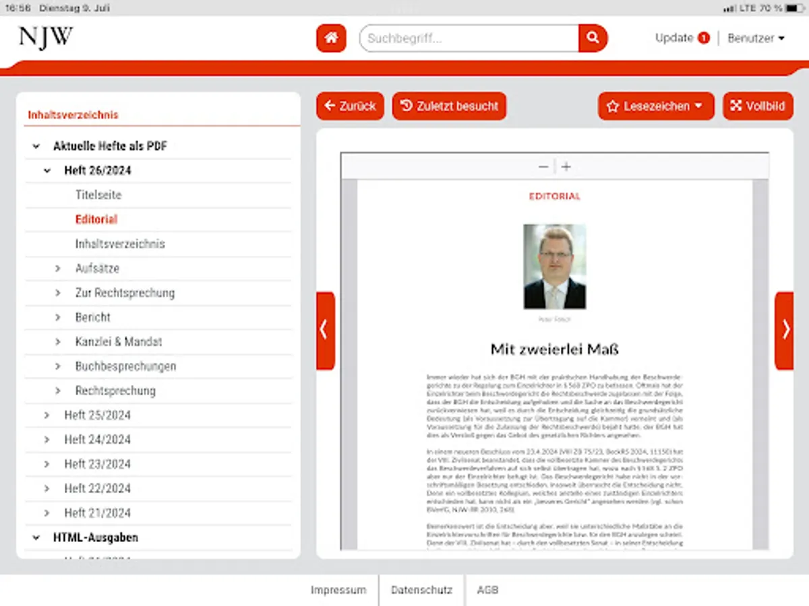Collapse the HTML-Ausgaben section

tap(35, 537)
